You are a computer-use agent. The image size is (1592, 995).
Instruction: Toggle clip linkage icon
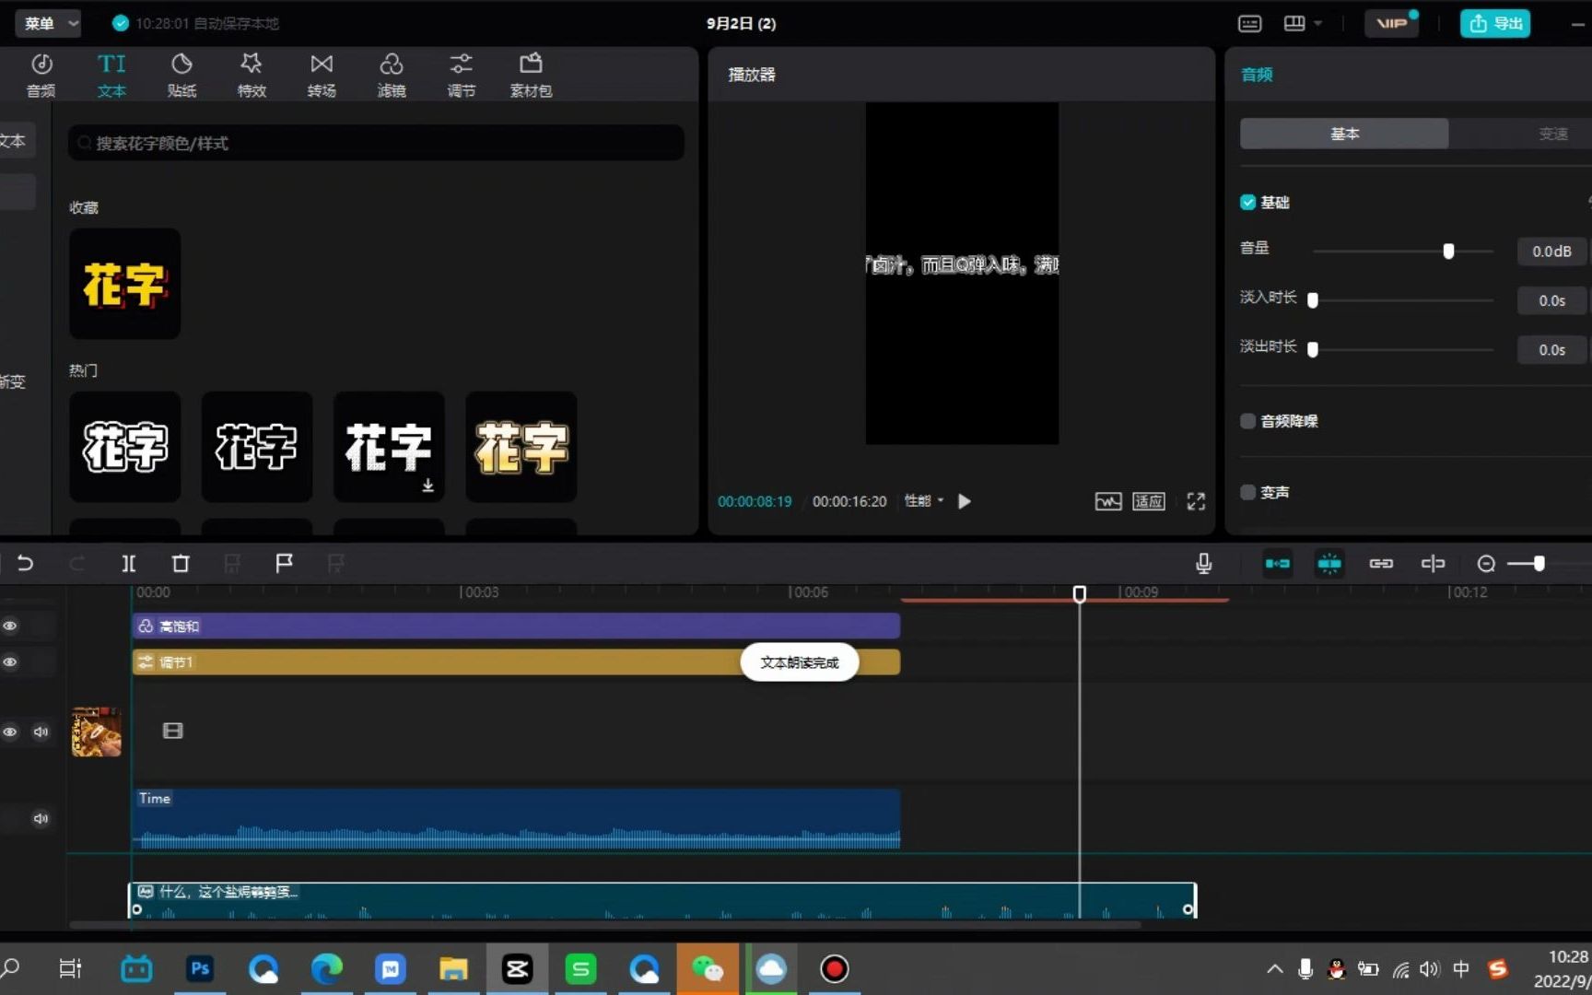(x=1381, y=563)
